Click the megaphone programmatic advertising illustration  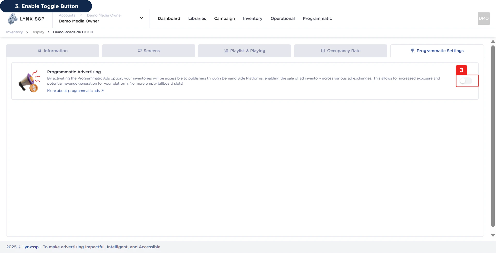tap(29, 81)
